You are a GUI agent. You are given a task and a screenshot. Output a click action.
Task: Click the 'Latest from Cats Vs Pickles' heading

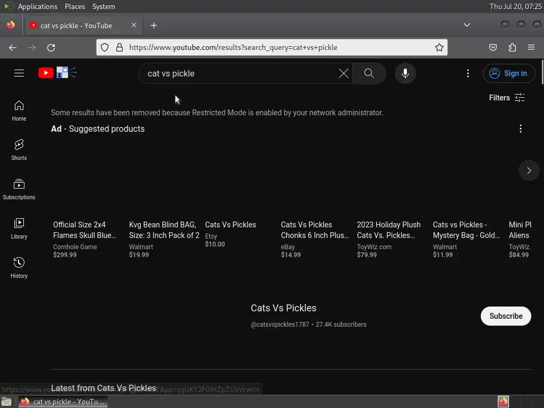point(104,388)
